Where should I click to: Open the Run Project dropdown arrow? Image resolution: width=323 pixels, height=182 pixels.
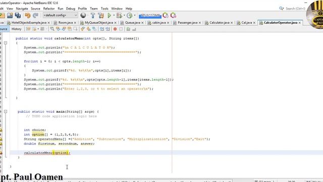[x=114, y=15]
